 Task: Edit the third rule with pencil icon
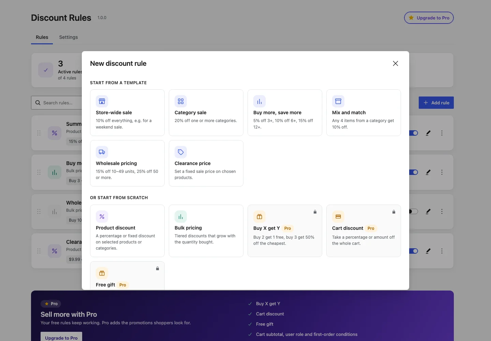[x=428, y=211]
